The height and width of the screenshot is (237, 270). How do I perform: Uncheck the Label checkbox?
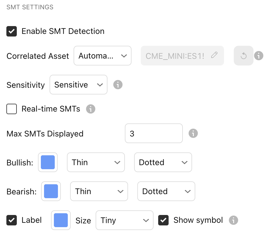(x=12, y=220)
